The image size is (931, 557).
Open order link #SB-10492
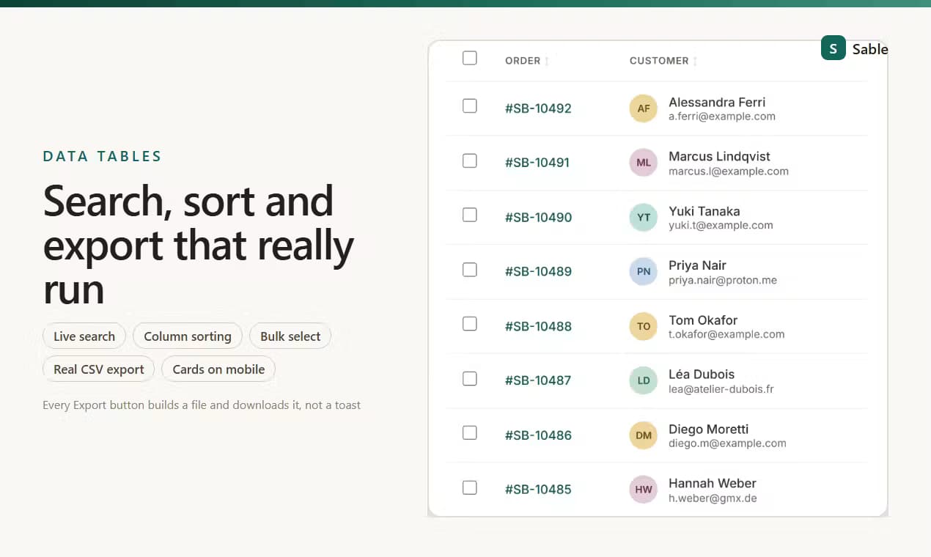coord(538,108)
